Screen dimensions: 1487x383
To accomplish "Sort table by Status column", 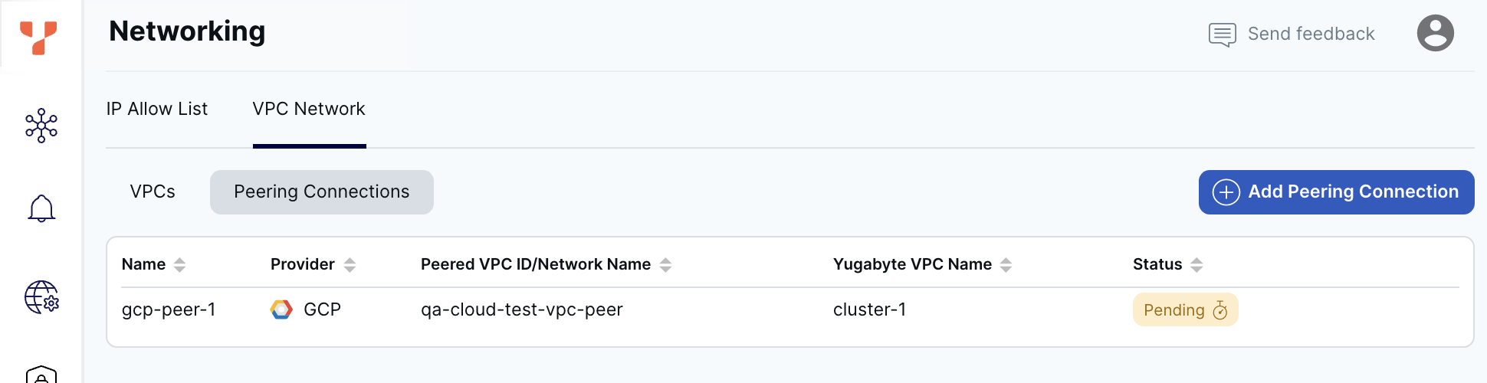I will pos(1196,265).
